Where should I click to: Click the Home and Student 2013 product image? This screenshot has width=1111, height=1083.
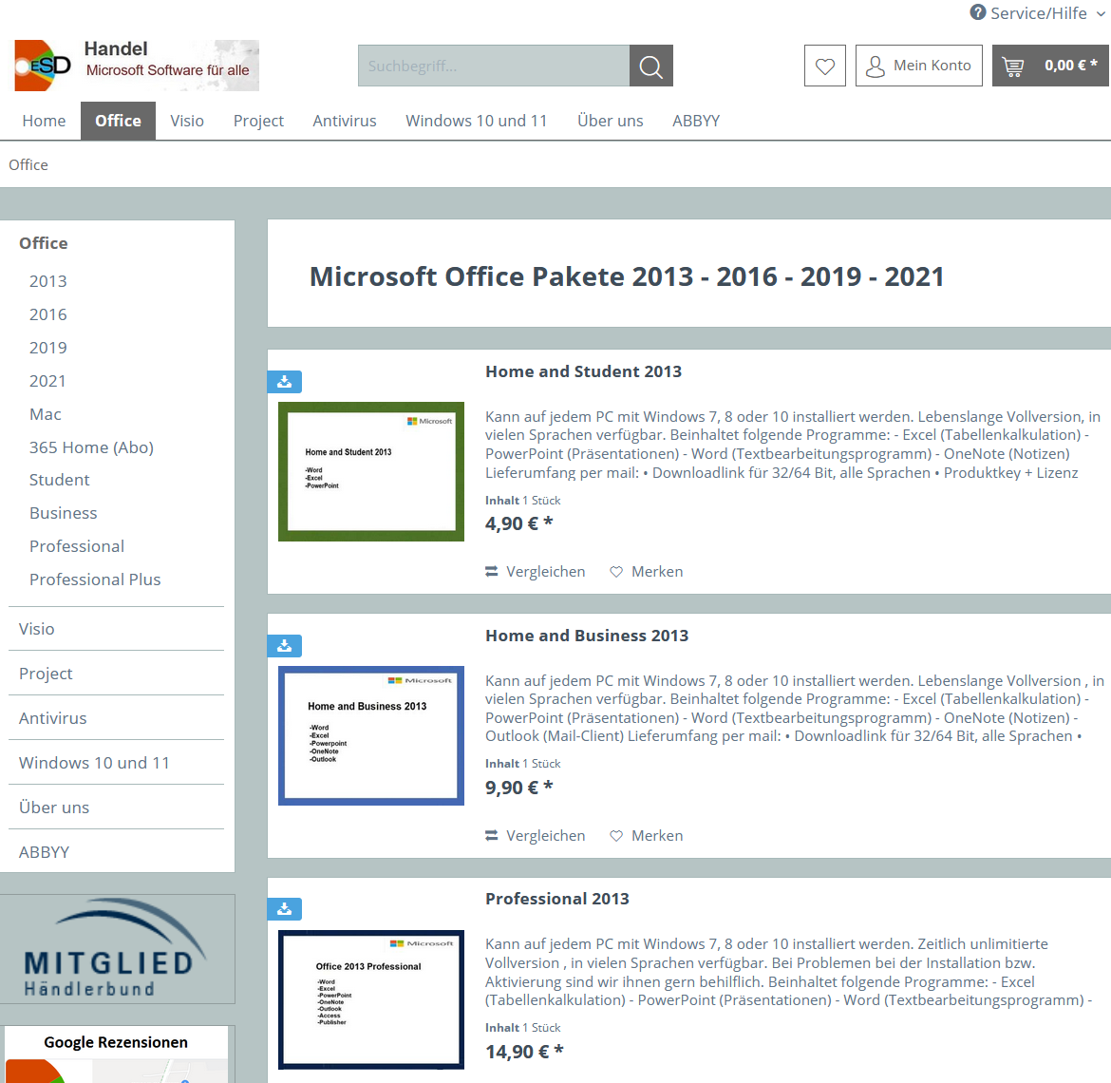click(371, 472)
